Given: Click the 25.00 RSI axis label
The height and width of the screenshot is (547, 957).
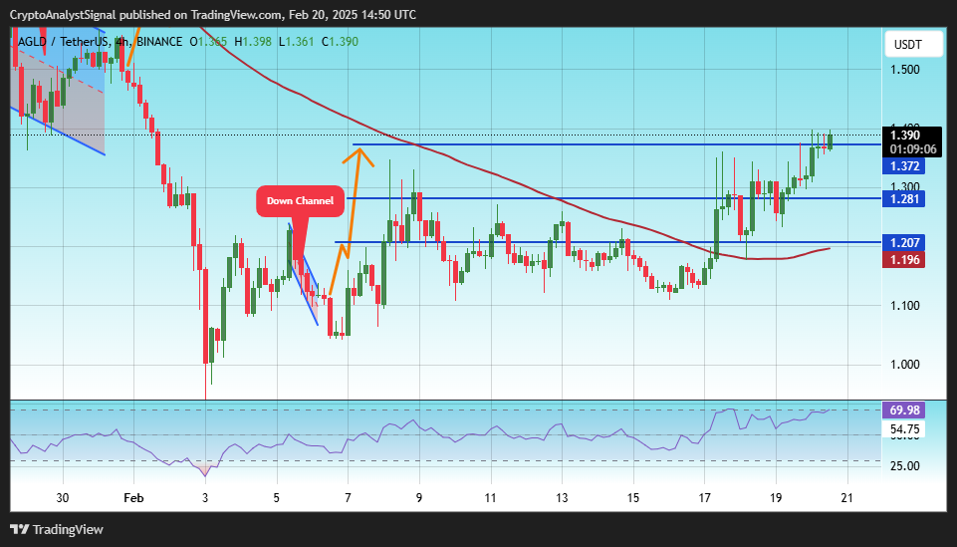Looking at the screenshot, I should click(905, 466).
